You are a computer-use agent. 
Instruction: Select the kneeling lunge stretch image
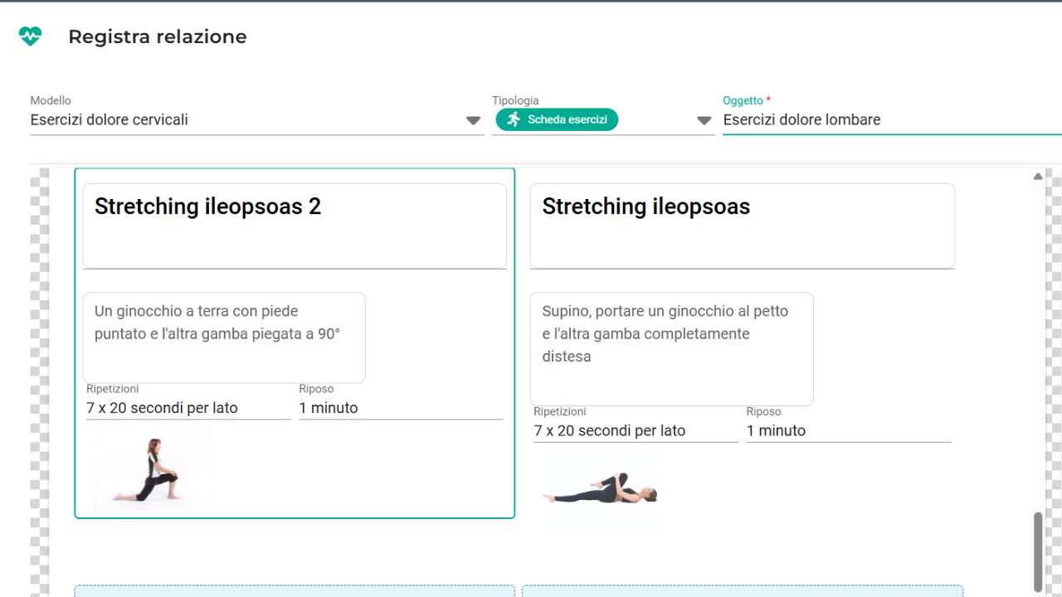click(153, 469)
